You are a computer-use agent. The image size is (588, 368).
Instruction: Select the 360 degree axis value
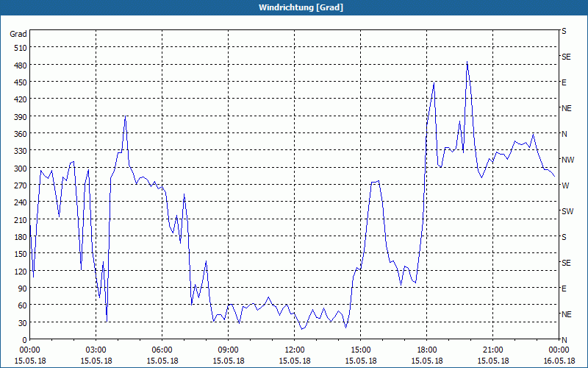pos(21,134)
